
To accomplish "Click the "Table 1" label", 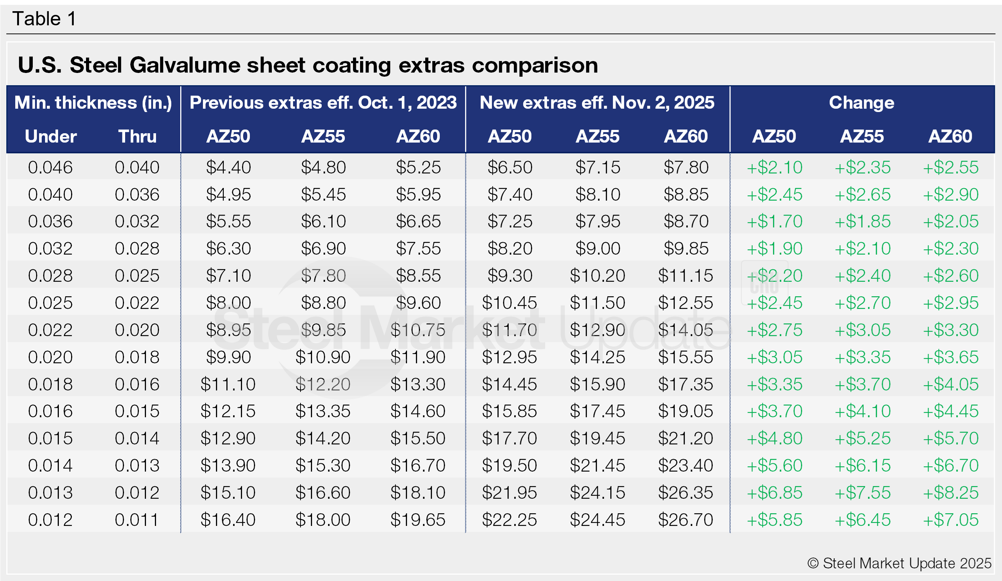I will [44, 19].
